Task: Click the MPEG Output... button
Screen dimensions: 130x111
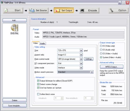Action: pyautogui.click(x=112, y=67)
